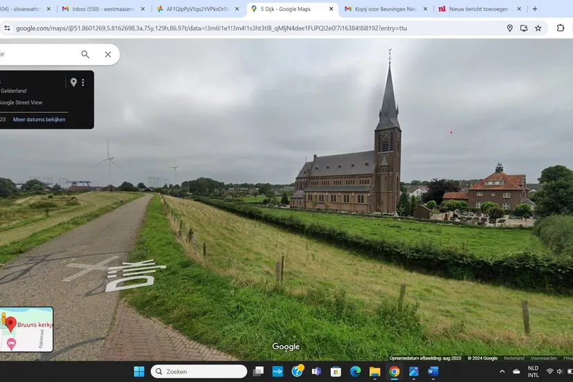Image resolution: width=573 pixels, height=382 pixels.
Task: Click 'Opnamedatum afbeelding: aug 2023' text
Action: pos(425,358)
